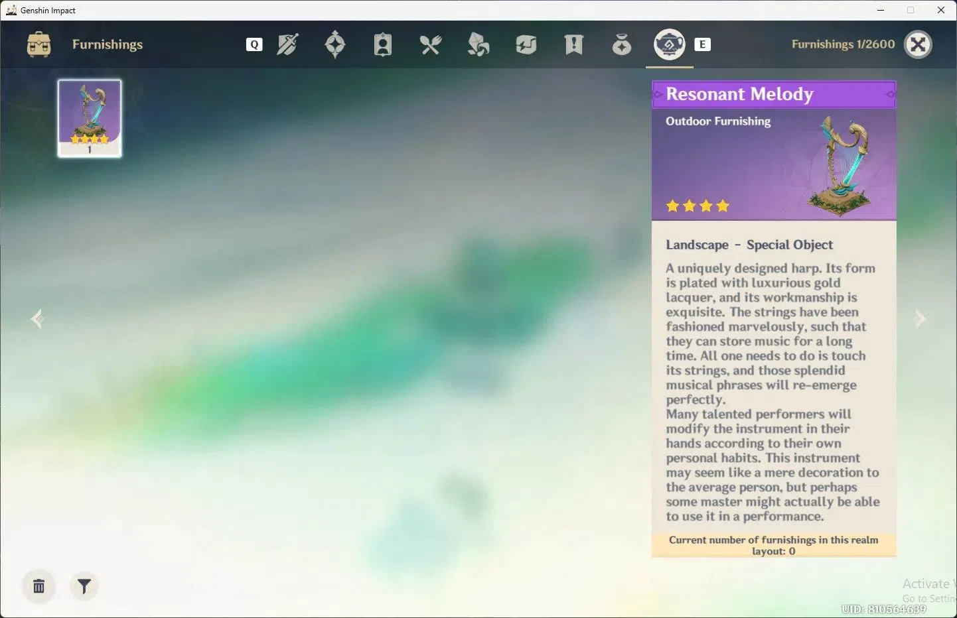957x618 pixels.
Task: Switch to the Food inventory tab
Action: click(x=431, y=44)
